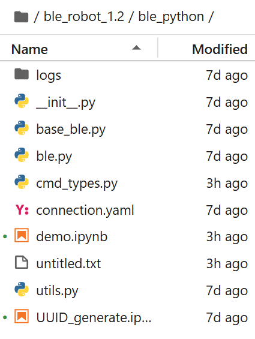
Task: Open ble_python breadcrumb folder
Action: [x=171, y=17]
